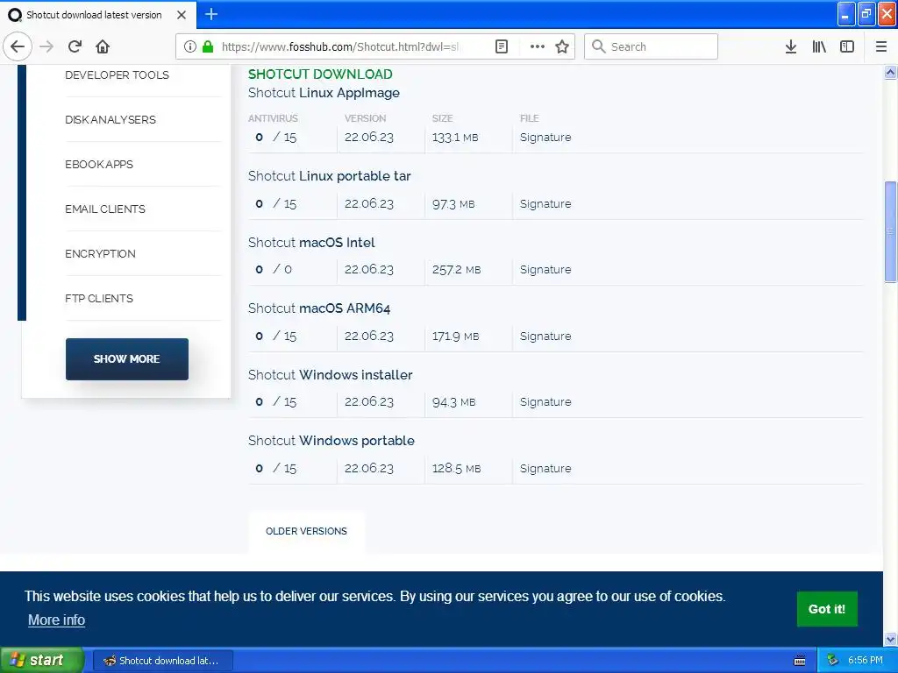Open the EBOOK APPS category
The width and height of the screenshot is (898, 673).
[x=99, y=164]
